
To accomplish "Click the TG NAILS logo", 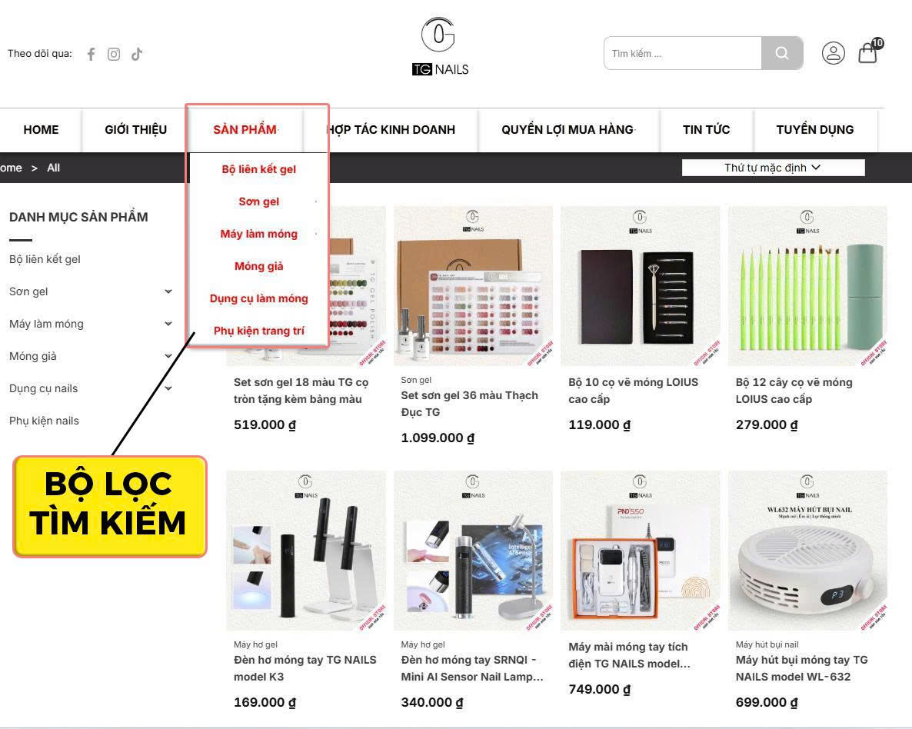I will tap(440, 47).
